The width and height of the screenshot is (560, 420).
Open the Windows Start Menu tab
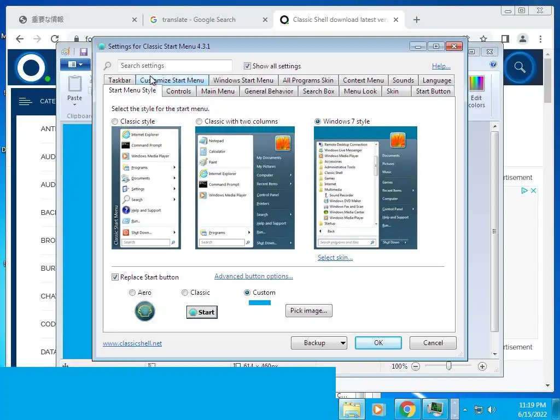[243, 80]
